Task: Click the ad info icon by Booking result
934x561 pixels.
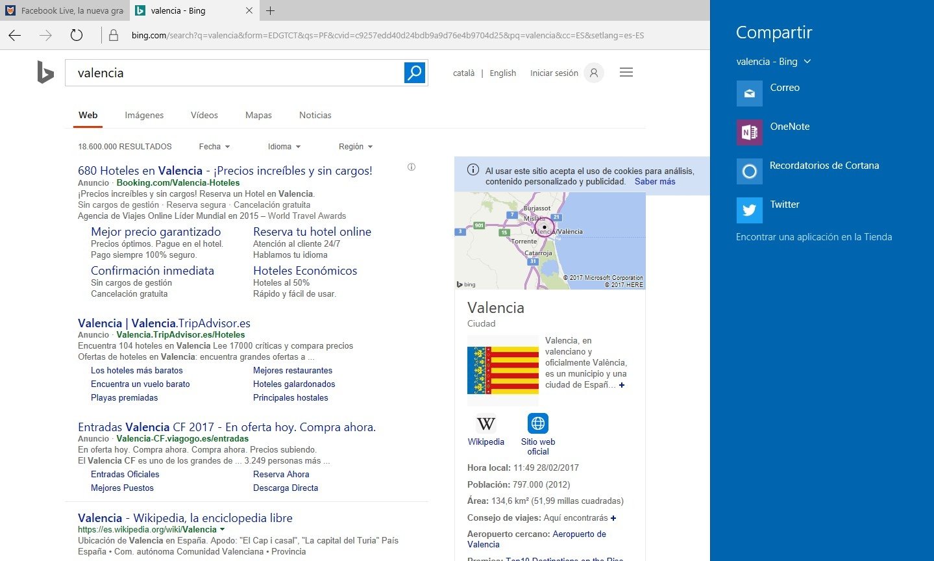Action: pyautogui.click(x=412, y=167)
